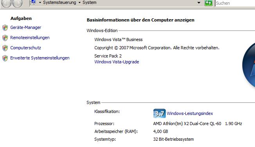Click the shield icon beside Geräte-Manager

(5, 28)
